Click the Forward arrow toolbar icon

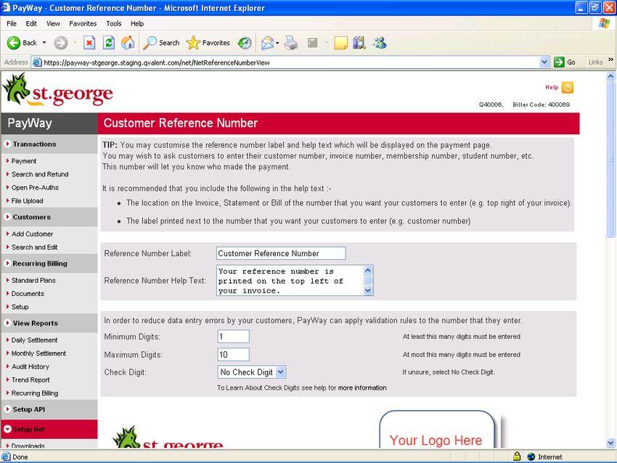(60, 43)
